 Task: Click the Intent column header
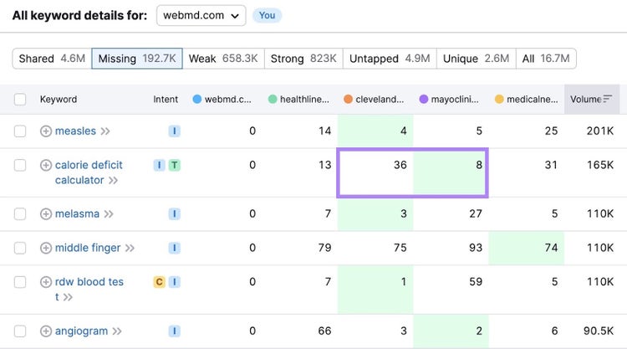coord(166,100)
